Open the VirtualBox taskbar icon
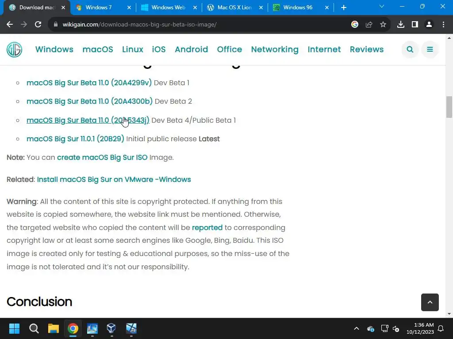453x339 pixels. (x=111, y=328)
